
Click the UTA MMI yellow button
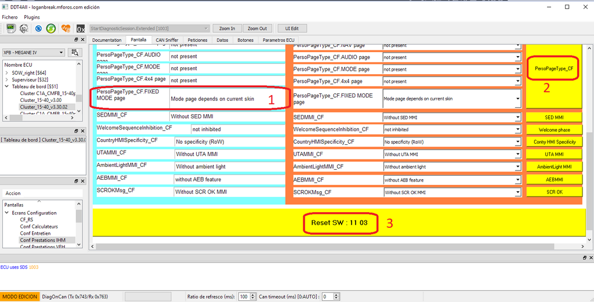[x=554, y=154]
